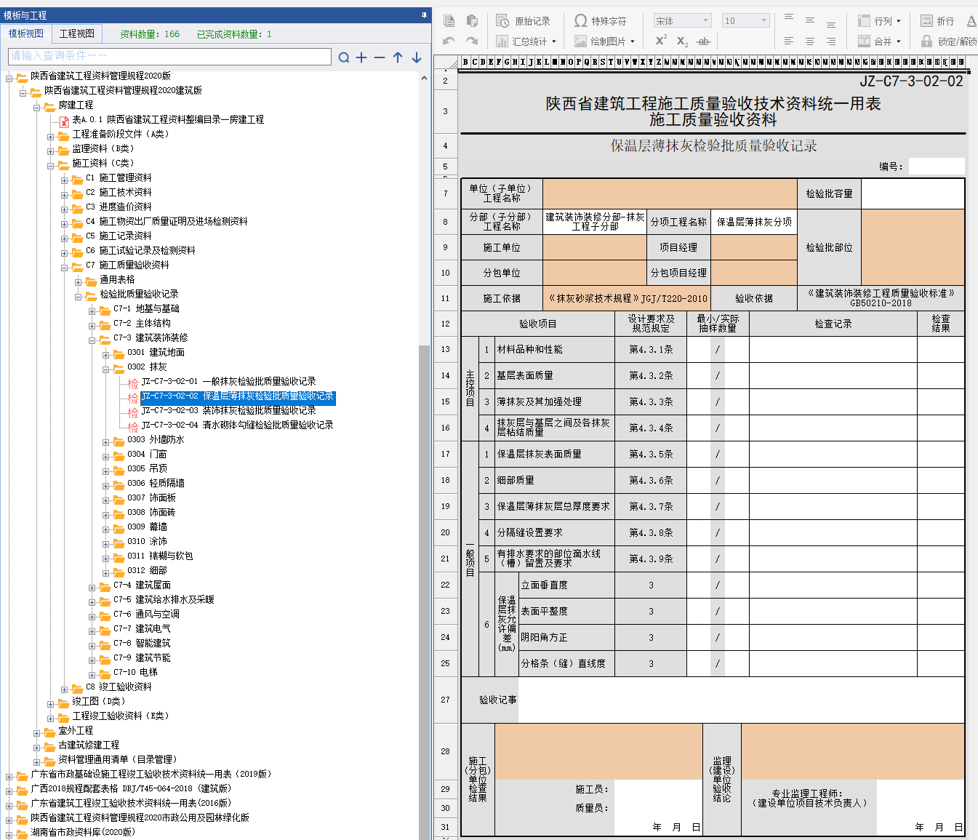Select JZ-C7-3-02-01 一般抹灰检验批质量验收记录
Screen dimensions: 978x840
click(228, 381)
